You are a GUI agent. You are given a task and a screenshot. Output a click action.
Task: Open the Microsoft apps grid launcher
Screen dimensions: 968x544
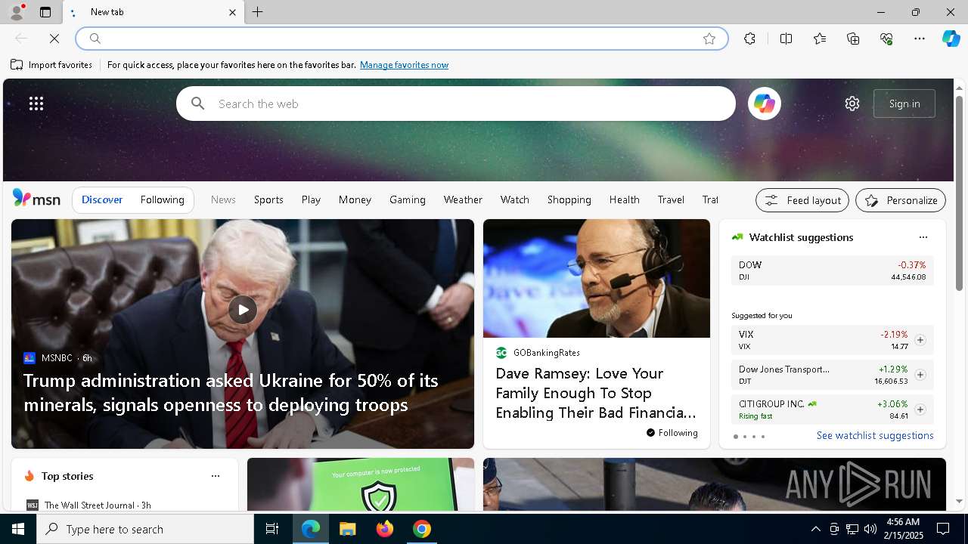click(36, 104)
